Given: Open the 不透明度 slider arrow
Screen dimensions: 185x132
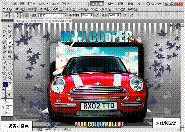Looking at the screenshot, I should point(92,15).
